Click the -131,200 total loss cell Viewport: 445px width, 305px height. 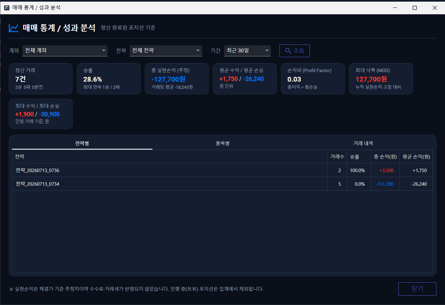point(384,184)
